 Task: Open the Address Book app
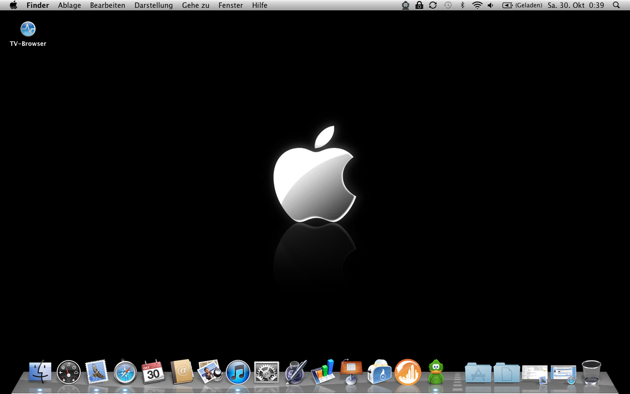tap(182, 372)
